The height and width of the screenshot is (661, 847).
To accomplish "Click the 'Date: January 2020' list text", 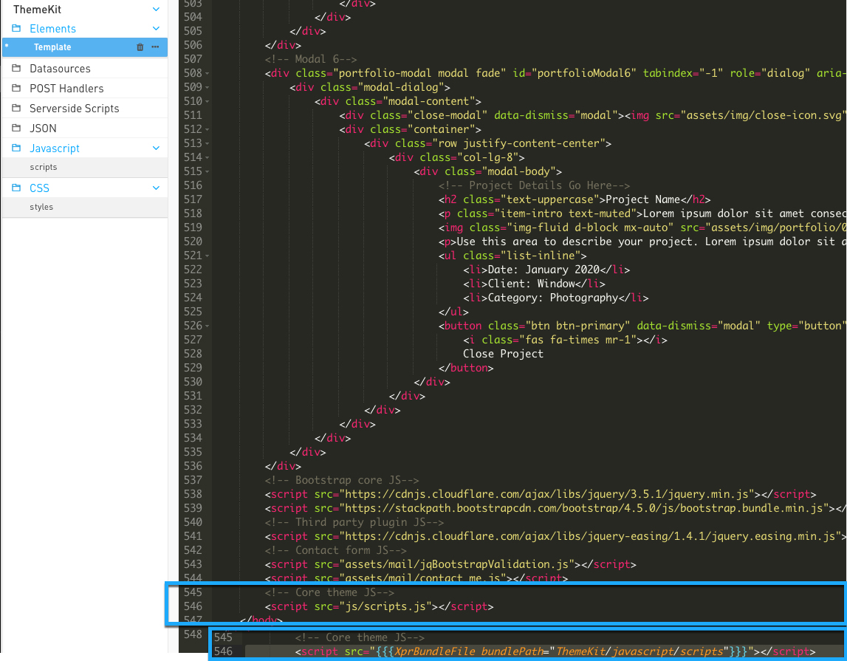I will pyautogui.click(x=543, y=270).
